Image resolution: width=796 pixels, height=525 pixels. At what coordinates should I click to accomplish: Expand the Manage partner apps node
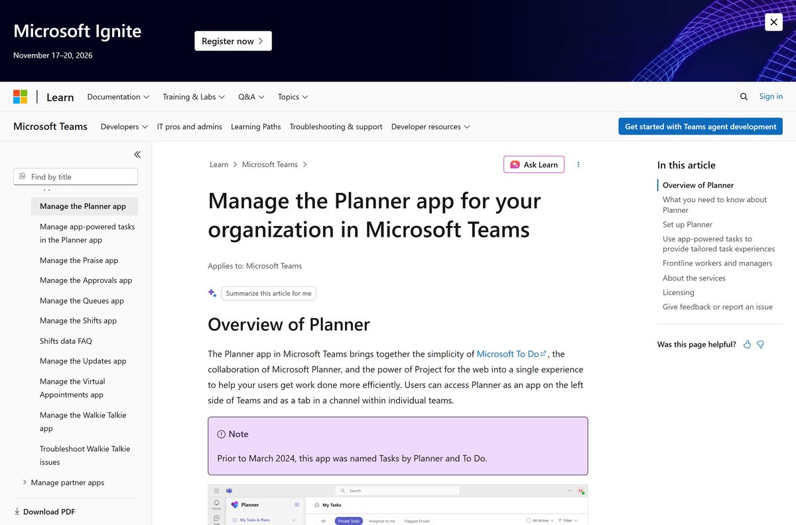point(25,483)
